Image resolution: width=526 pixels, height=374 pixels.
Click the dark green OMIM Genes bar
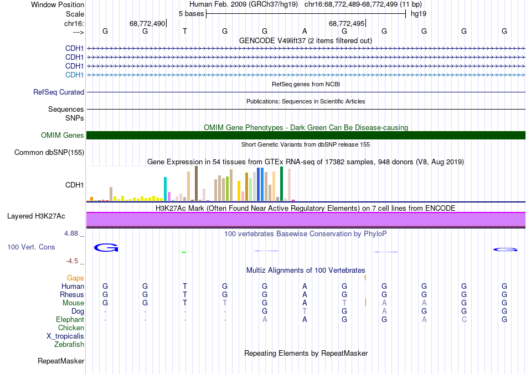tap(306, 136)
